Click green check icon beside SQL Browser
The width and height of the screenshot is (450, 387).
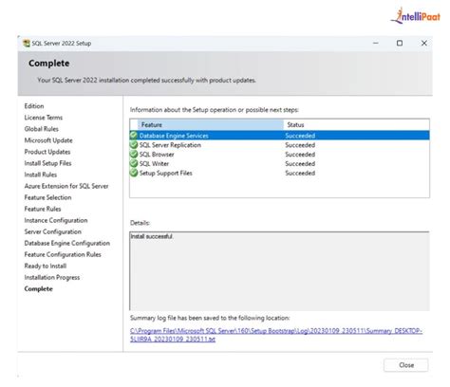pos(134,154)
